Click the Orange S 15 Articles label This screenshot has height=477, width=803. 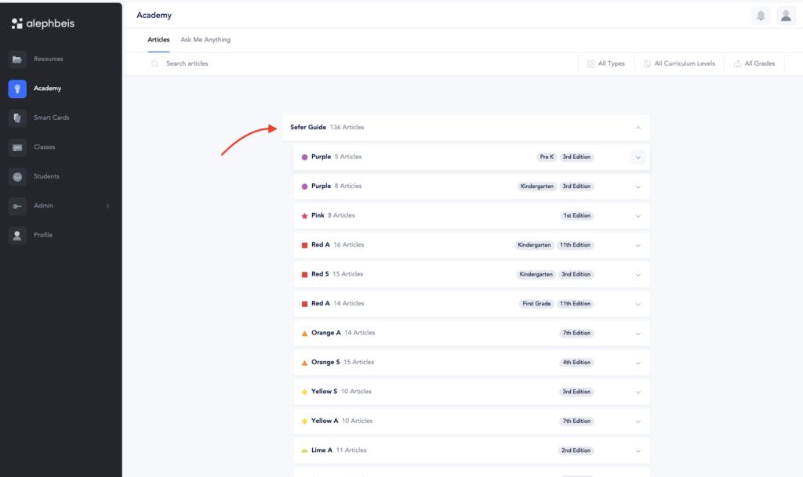point(343,362)
